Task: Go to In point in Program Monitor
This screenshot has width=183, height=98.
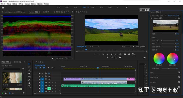Action: 103,54
